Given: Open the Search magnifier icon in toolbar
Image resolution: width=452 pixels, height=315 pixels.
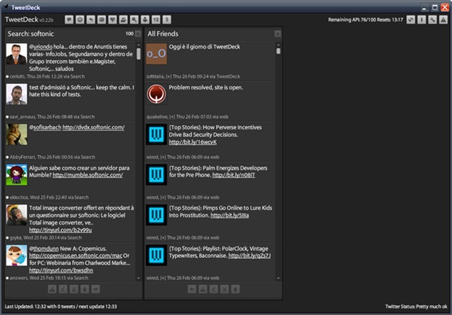Looking at the screenshot, I should [134, 20].
